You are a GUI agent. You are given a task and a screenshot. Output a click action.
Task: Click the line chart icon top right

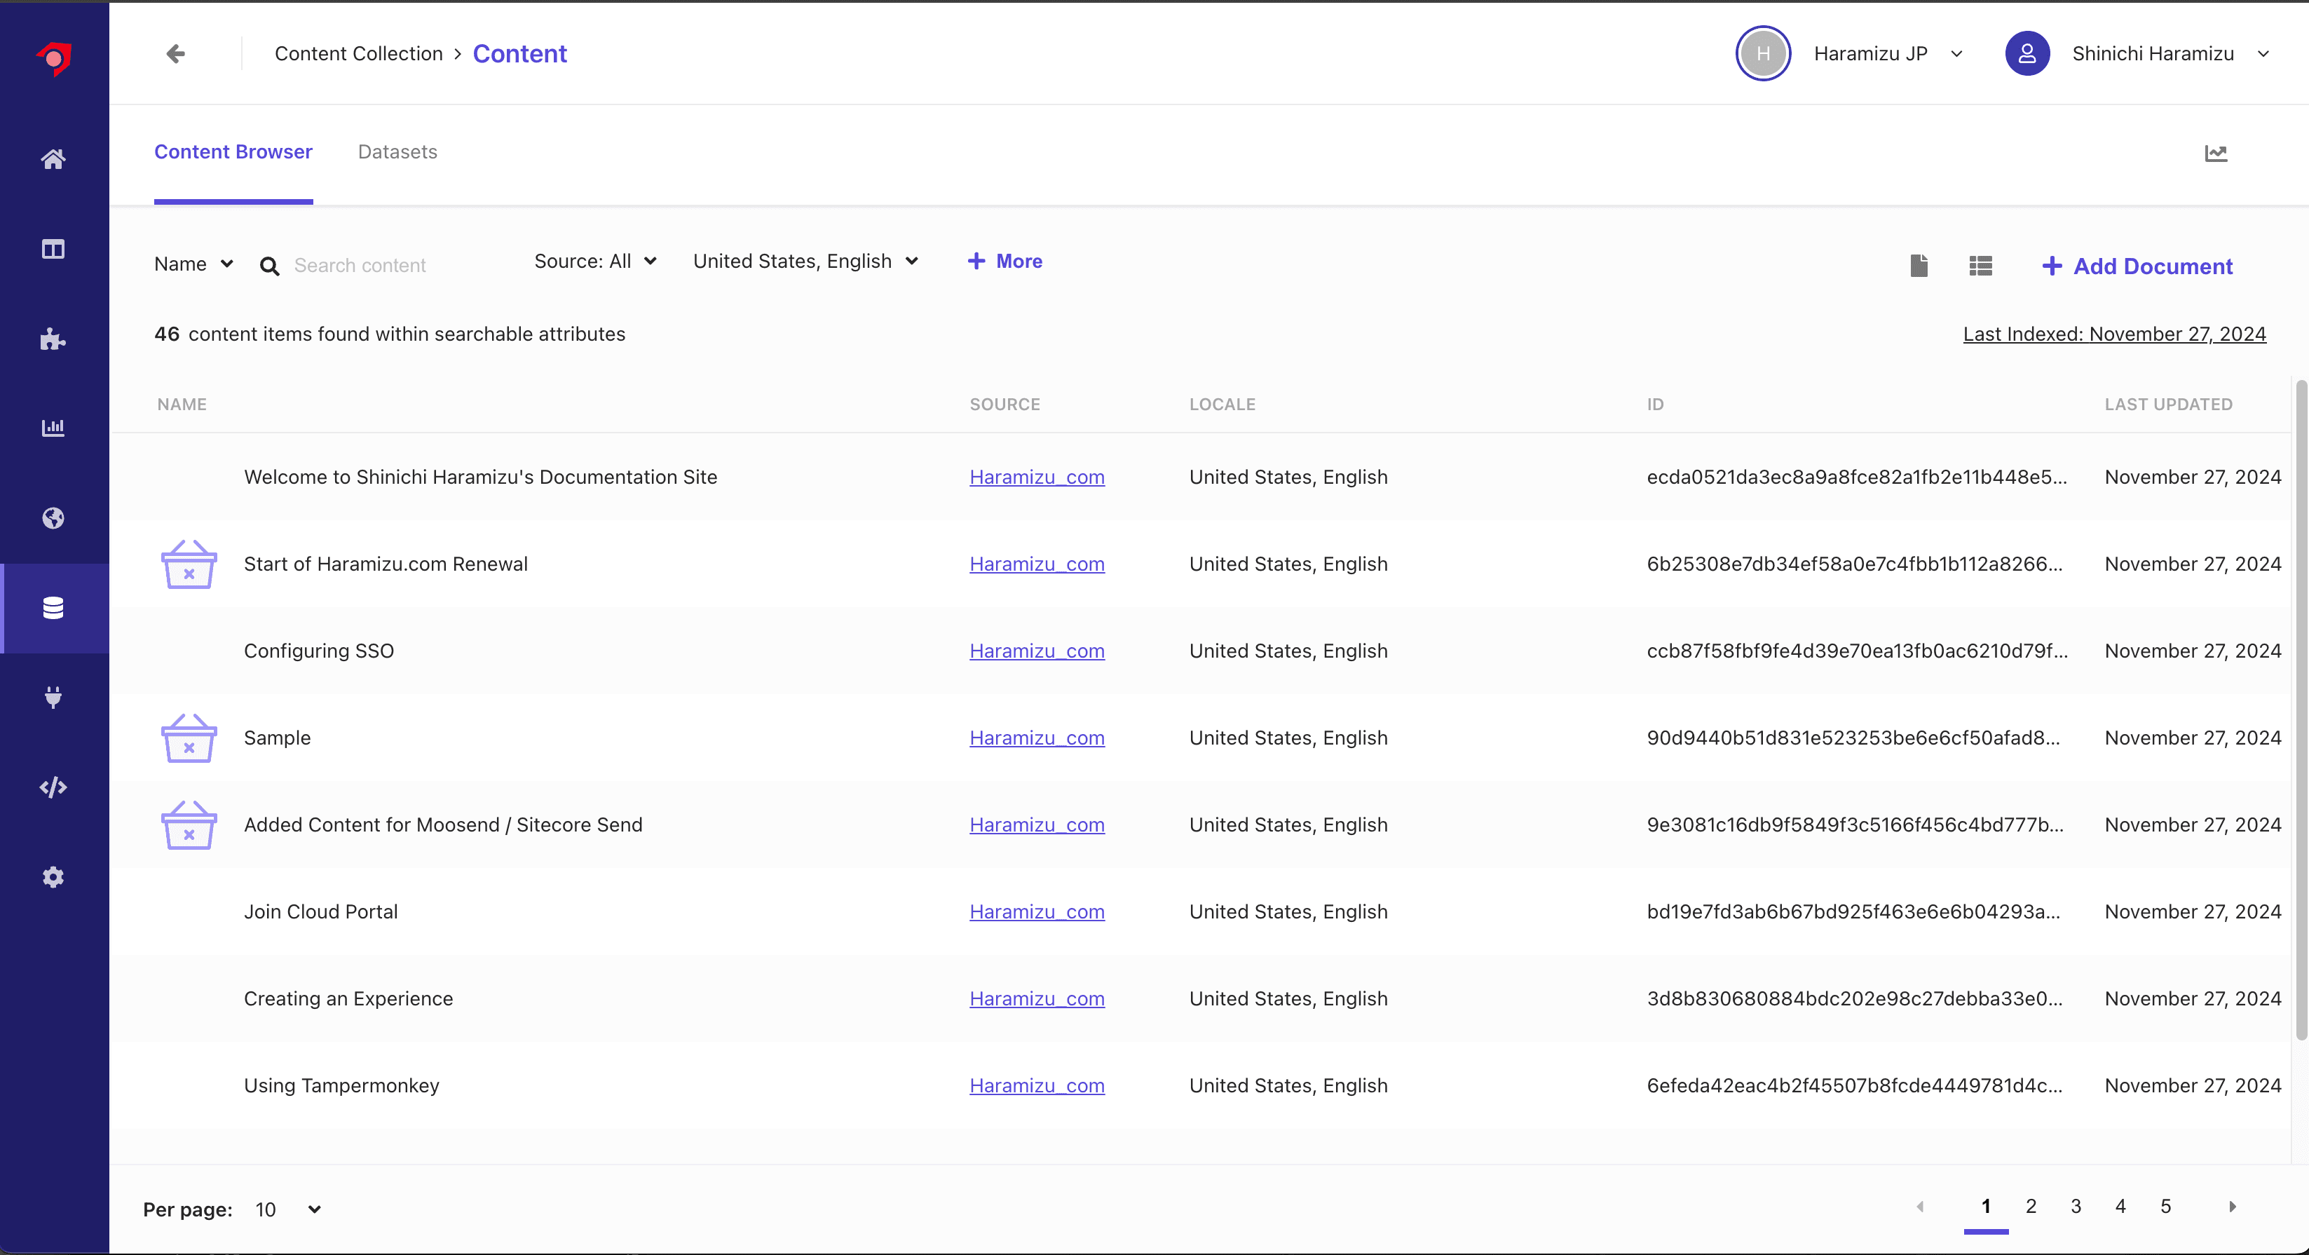(x=2215, y=154)
